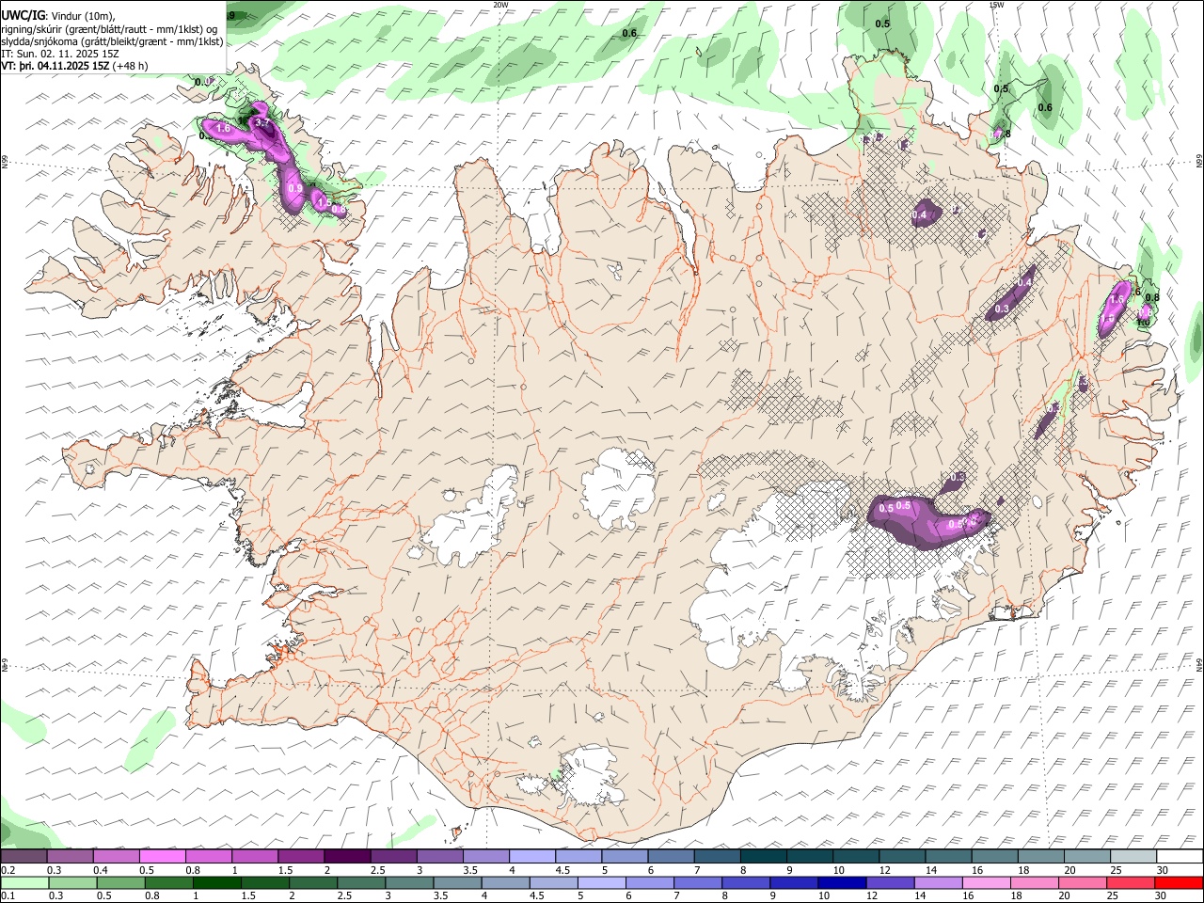Viewport: 1204px width, 903px height.
Task: Click the upper legend lavender swatch between 3.5 and 4
Action: point(485,856)
